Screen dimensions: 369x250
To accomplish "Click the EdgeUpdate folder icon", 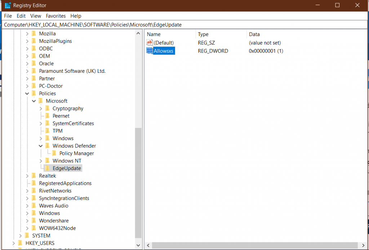I will click(x=48, y=168).
